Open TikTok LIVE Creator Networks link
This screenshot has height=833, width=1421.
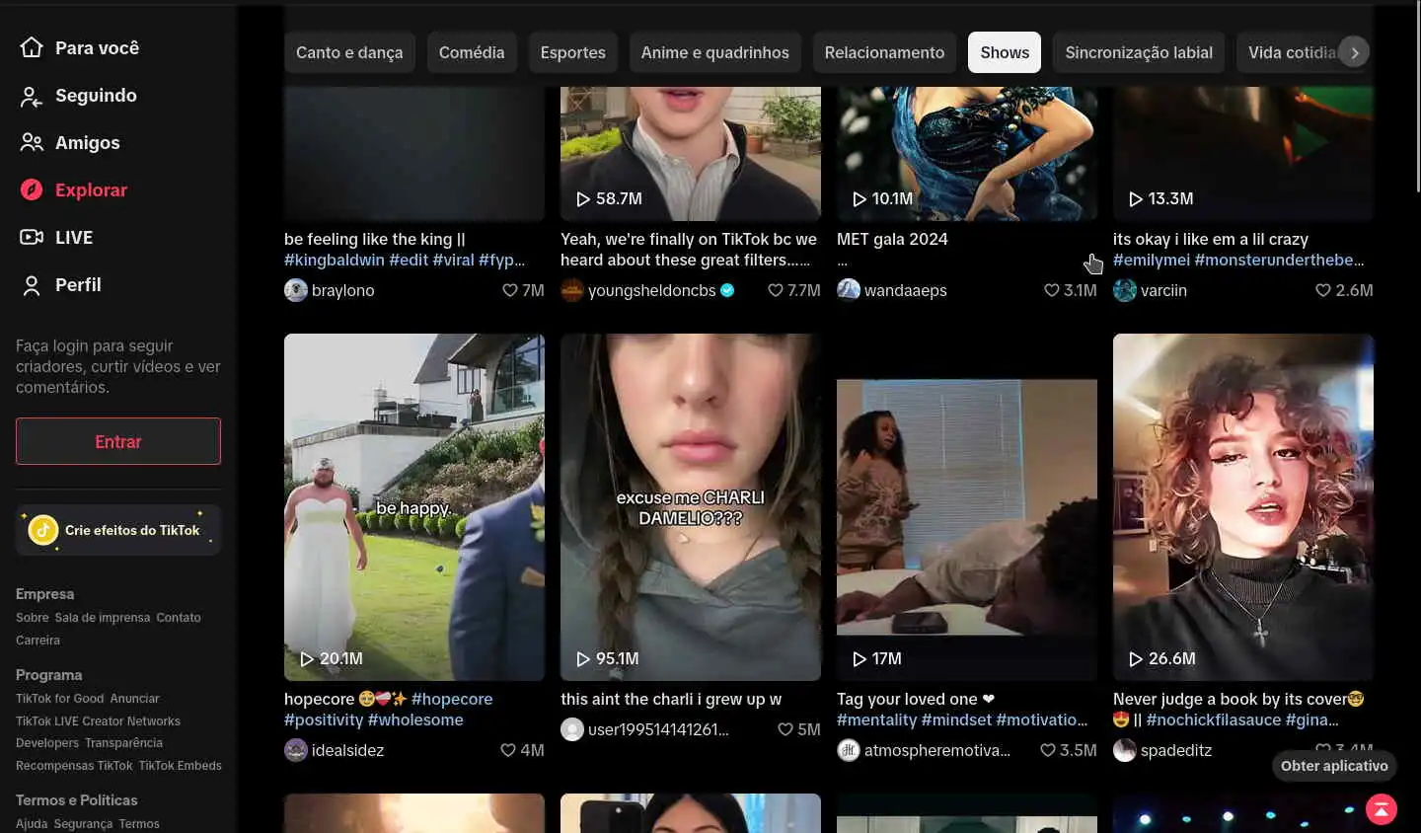point(98,721)
